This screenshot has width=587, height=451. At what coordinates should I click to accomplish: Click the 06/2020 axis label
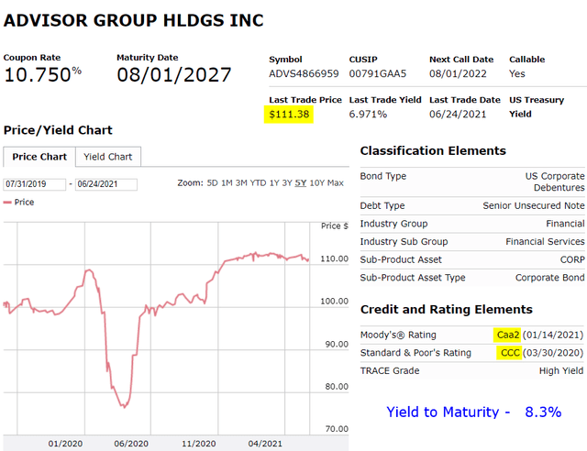tap(131, 444)
